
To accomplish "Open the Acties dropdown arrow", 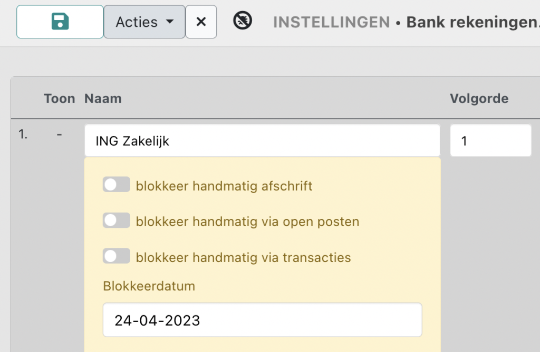I will [x=169, y=22].
